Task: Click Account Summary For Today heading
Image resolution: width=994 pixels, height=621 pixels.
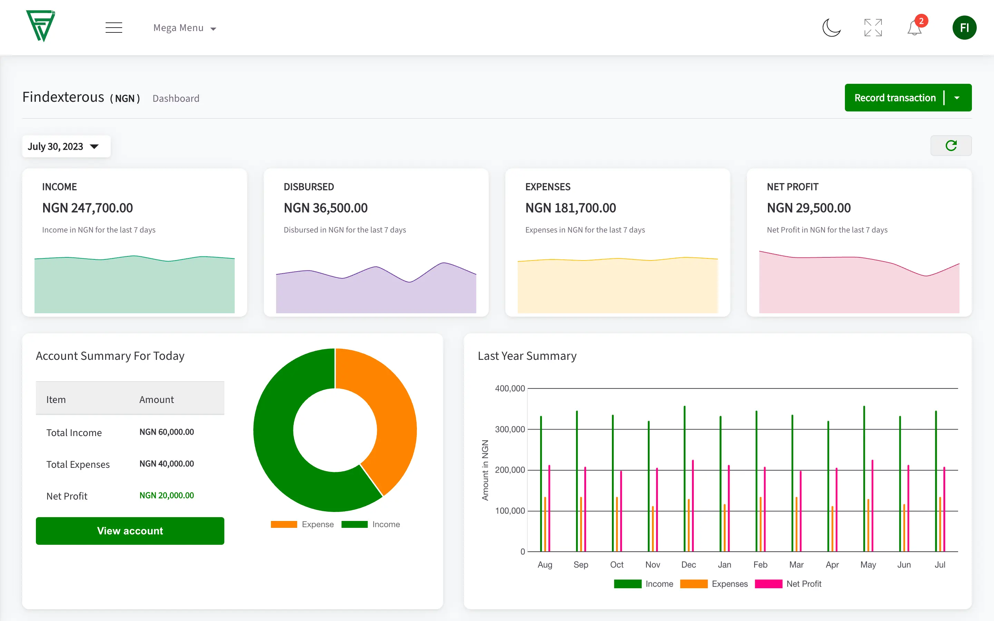Action: coord(110,356)
